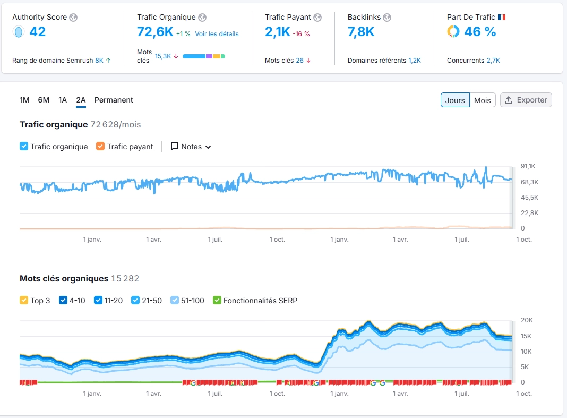This screenshot has height=418, width=567.
Task: Click globe icon next to Authority Score
Action: click(x=73, y=18)
